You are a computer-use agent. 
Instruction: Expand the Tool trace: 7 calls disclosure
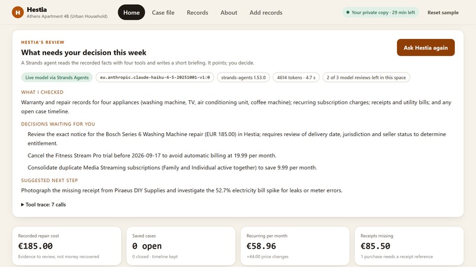click(x=44, y=205)
